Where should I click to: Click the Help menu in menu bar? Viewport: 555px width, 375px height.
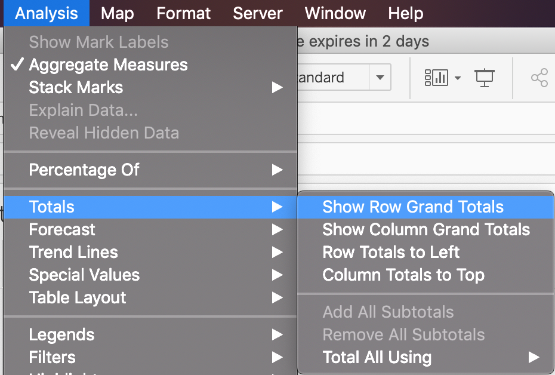point(405,13)
